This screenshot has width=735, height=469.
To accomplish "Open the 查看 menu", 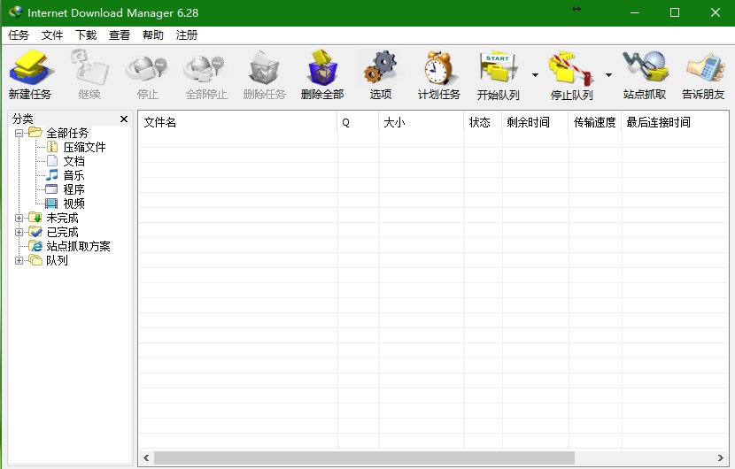I will tap(120, 35).
